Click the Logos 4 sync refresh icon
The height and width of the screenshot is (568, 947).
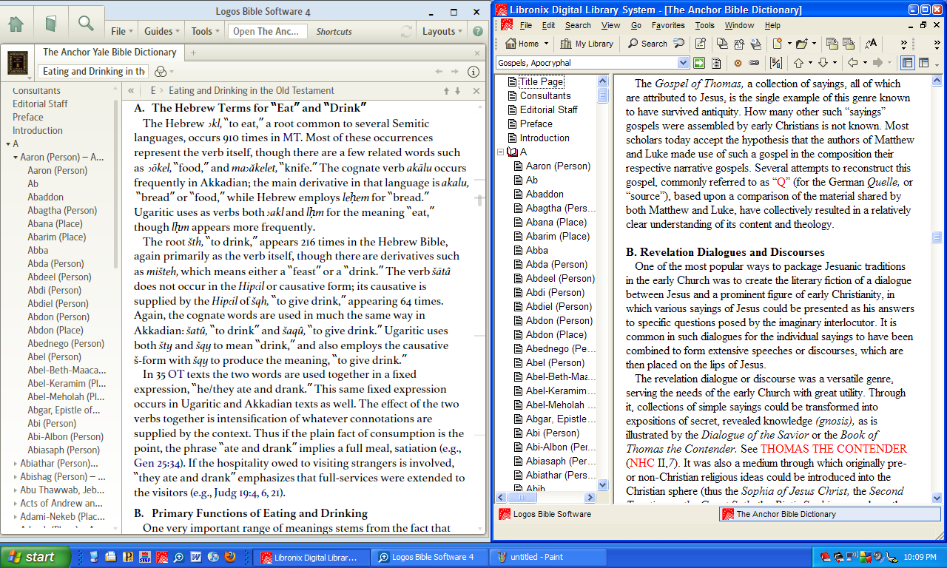pyautogui.click(x=406, y=31)
